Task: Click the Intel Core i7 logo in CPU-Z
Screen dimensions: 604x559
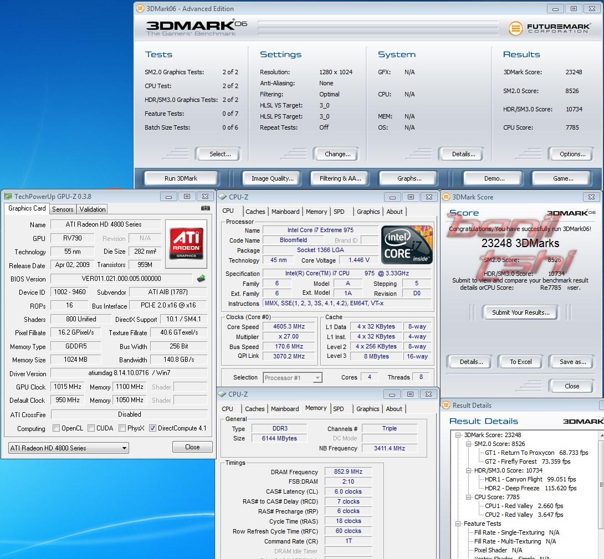Action: click(407, 245)
